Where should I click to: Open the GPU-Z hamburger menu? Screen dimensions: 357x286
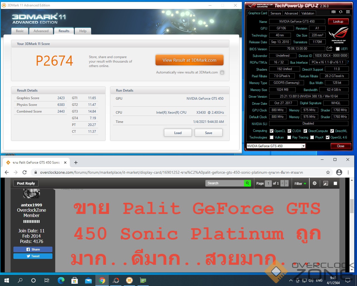click(x=348, y=12)
